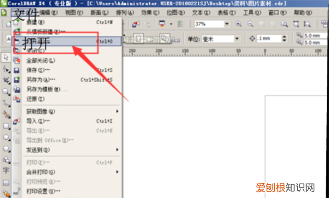329x198 pixels.
Task: Expand the 获取图像(Q) submenu
Action: pos(117,111)
